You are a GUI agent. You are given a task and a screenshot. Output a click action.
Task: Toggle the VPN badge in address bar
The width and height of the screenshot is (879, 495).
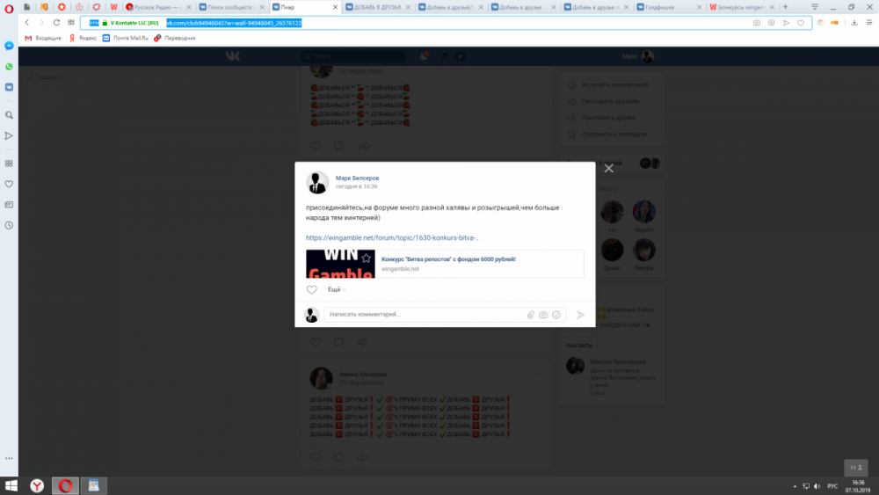(x=94, y=23)
